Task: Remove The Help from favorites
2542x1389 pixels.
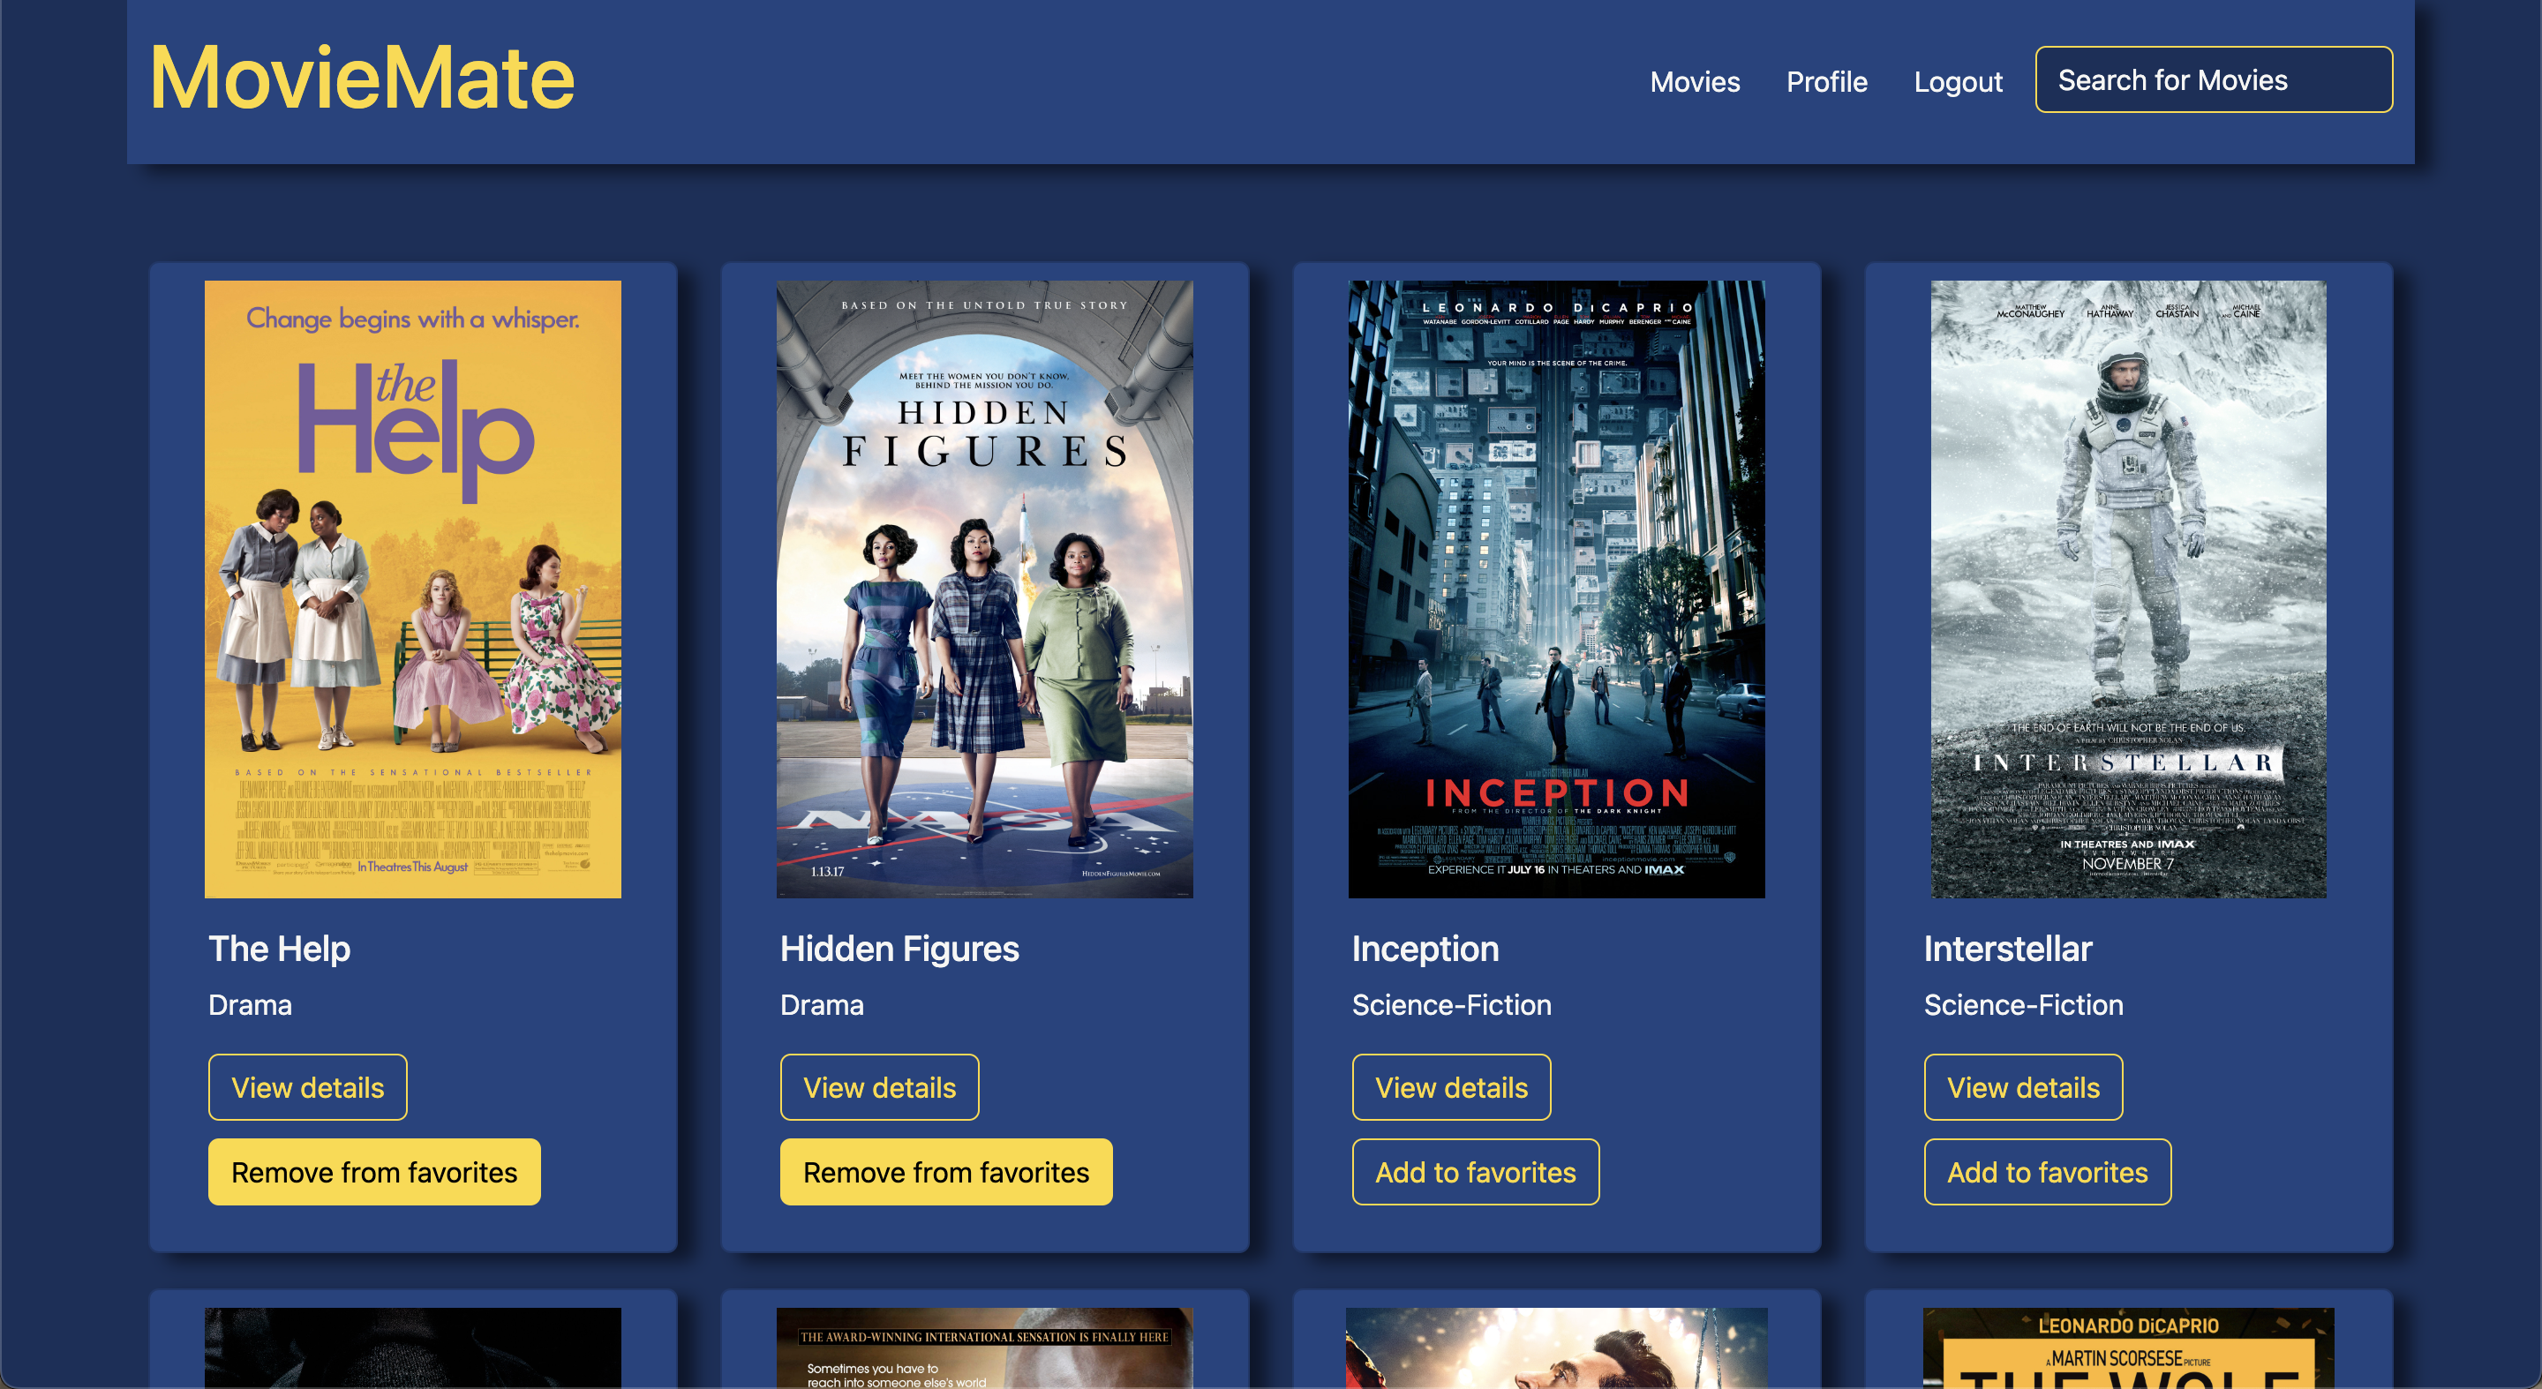Action: pos(374,1172)
